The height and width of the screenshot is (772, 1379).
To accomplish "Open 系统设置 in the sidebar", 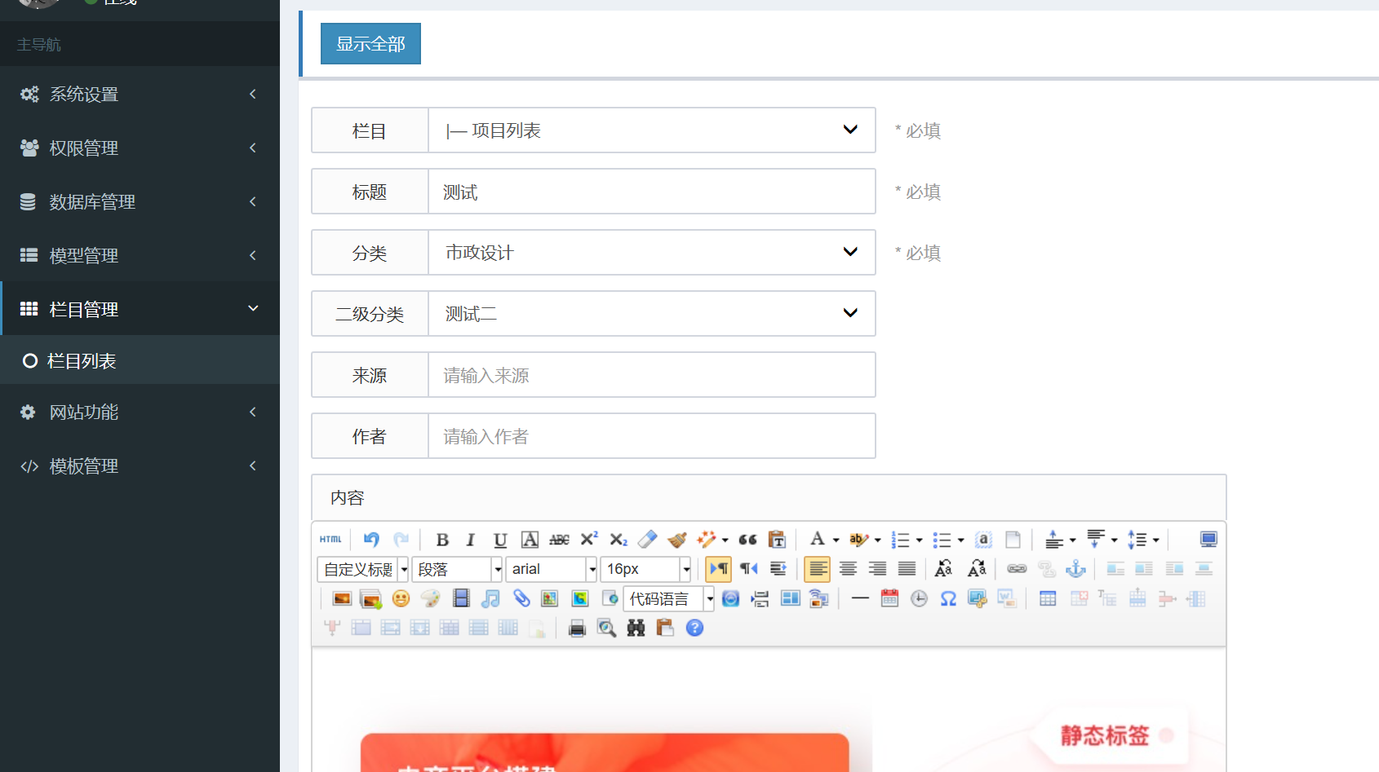I will click(x=140, y=94).
